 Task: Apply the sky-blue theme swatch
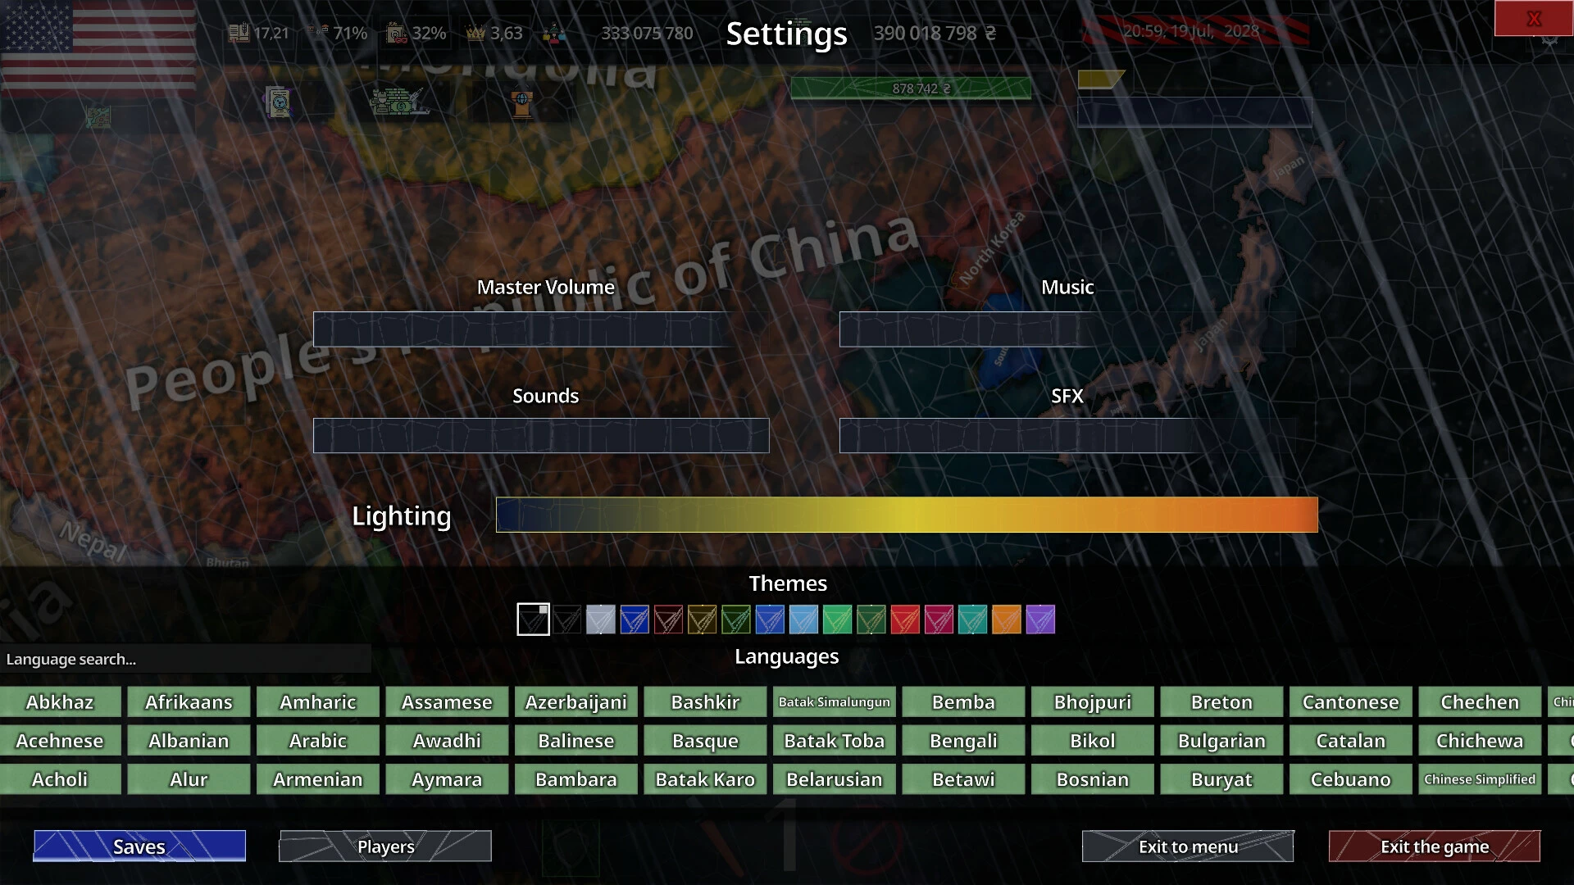coord(803,619)
